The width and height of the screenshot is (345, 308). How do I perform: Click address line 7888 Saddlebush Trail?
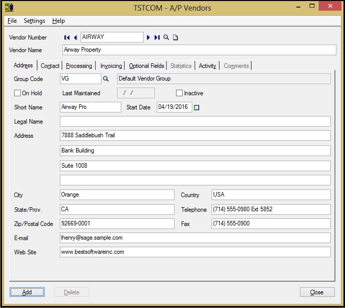coord(195,136)
